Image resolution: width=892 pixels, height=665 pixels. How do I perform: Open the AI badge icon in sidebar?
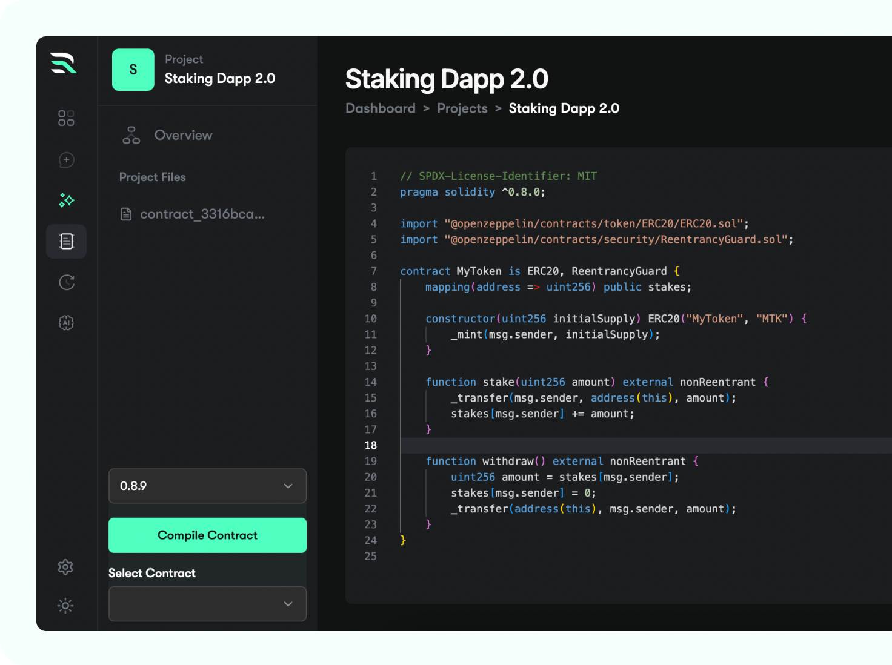(x=66, y=322)
